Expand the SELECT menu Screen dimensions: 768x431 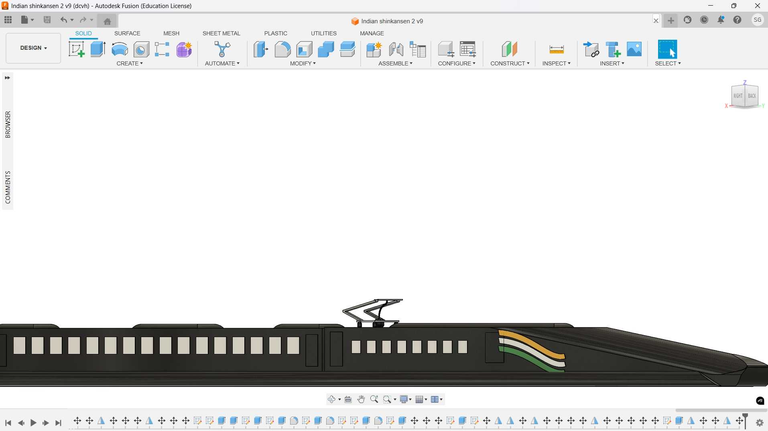(668, 63)
